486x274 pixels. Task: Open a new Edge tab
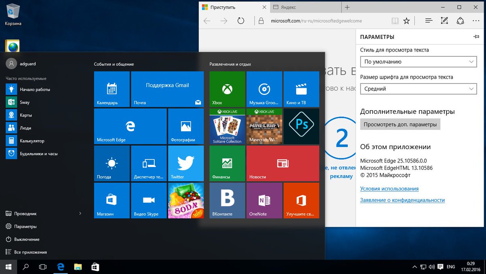(347, 7)
